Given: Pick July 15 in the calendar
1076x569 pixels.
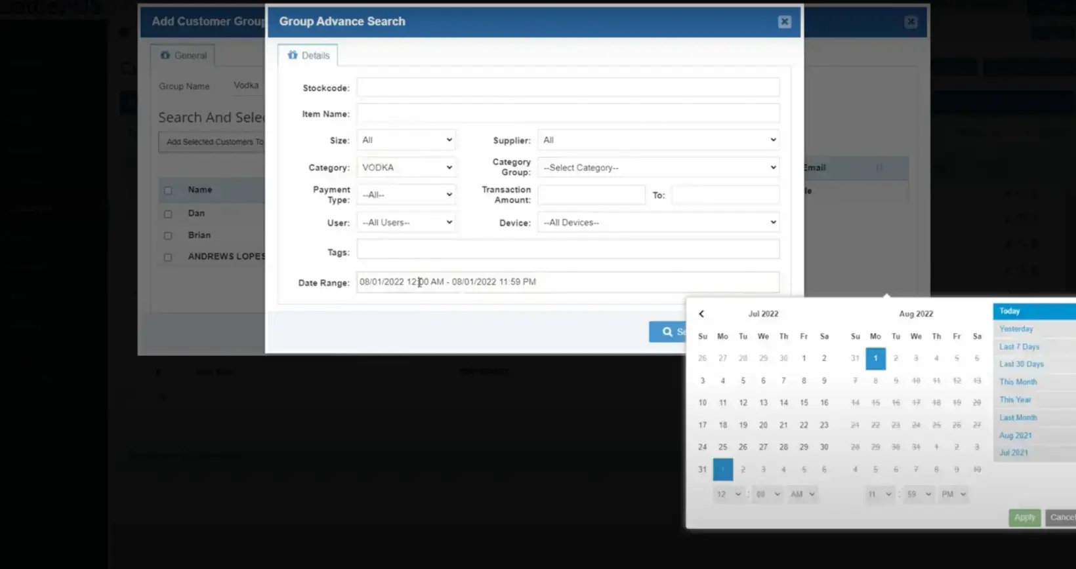Looking at the screenshot, I should (x=804, y=402).
